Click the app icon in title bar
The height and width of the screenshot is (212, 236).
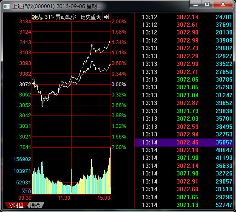(x=7, y=6)
